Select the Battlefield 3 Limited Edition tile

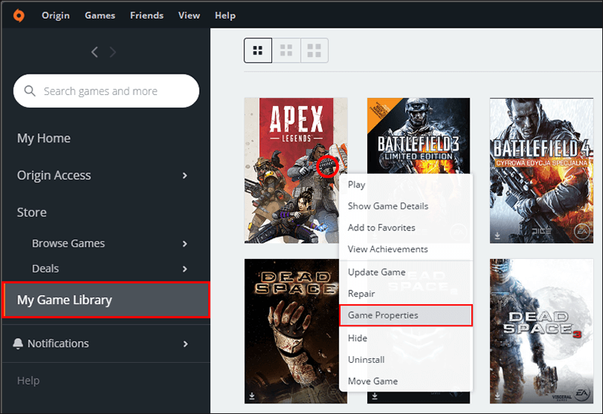[418, 135]
